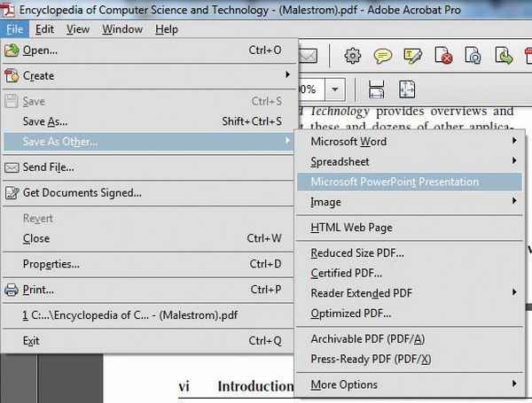
Task: Open the zoom percentage dropdown
Action: coord(335,89)
